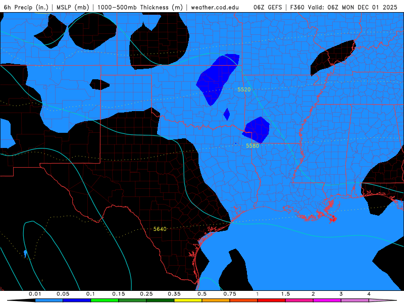Image resolution: width=404 pixels, height=303 pixels.
Task: Click the 0.25 legend value
Action: pos(146,294)
